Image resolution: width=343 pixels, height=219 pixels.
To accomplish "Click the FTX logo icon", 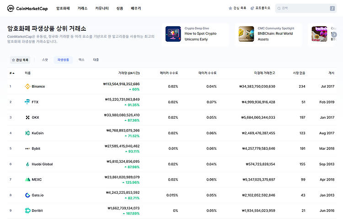I will point(27,102).
